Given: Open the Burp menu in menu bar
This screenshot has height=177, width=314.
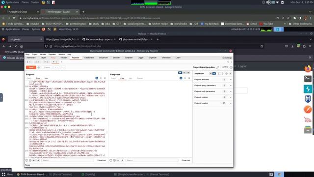Looking at the screenshot, I should tap(27, 55).
